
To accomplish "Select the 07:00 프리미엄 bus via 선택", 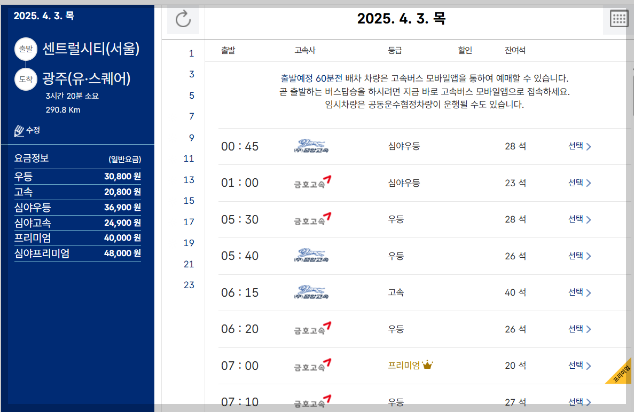I will [577, 366].
